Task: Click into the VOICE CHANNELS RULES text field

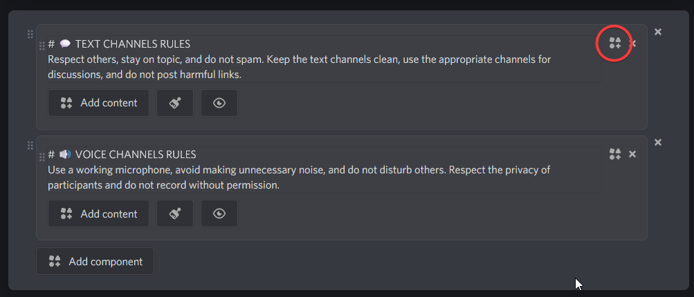Action: pyautogui.click(x=325, y=170)
